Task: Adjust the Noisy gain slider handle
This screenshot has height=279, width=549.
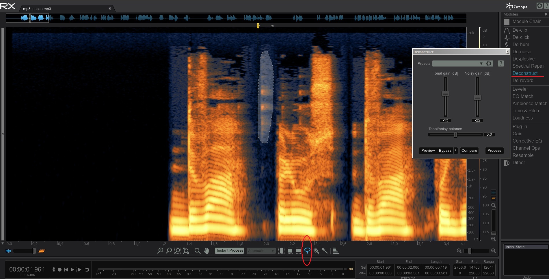Action: (x=477, y=98)
